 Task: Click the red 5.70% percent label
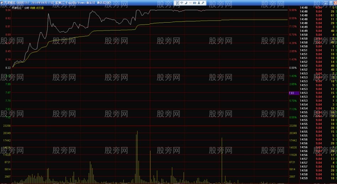[293, 35]
